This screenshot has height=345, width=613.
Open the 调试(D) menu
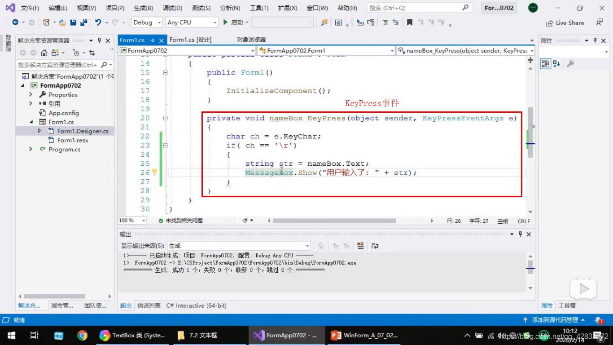(172, 8)
